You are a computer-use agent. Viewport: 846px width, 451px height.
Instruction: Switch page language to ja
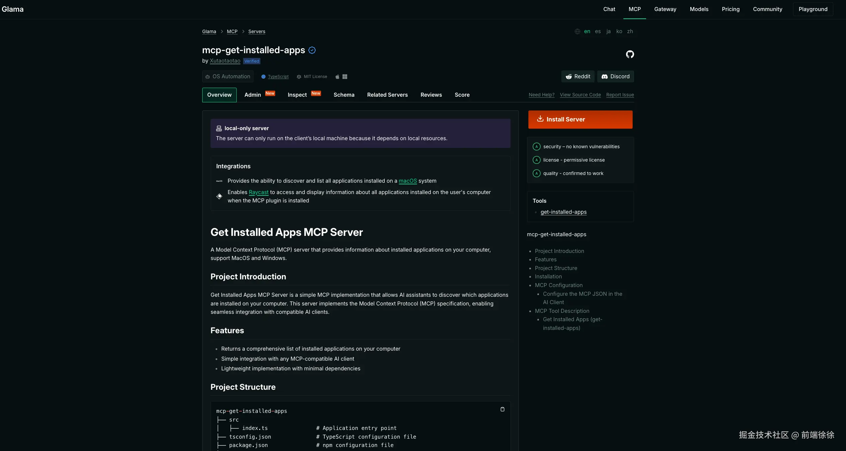[608, 31]
